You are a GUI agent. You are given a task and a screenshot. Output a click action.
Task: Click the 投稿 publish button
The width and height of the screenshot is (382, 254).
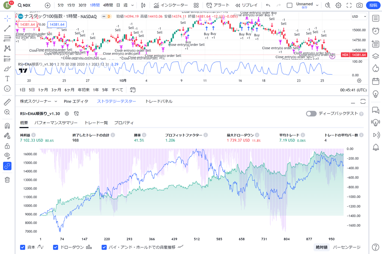373,5
